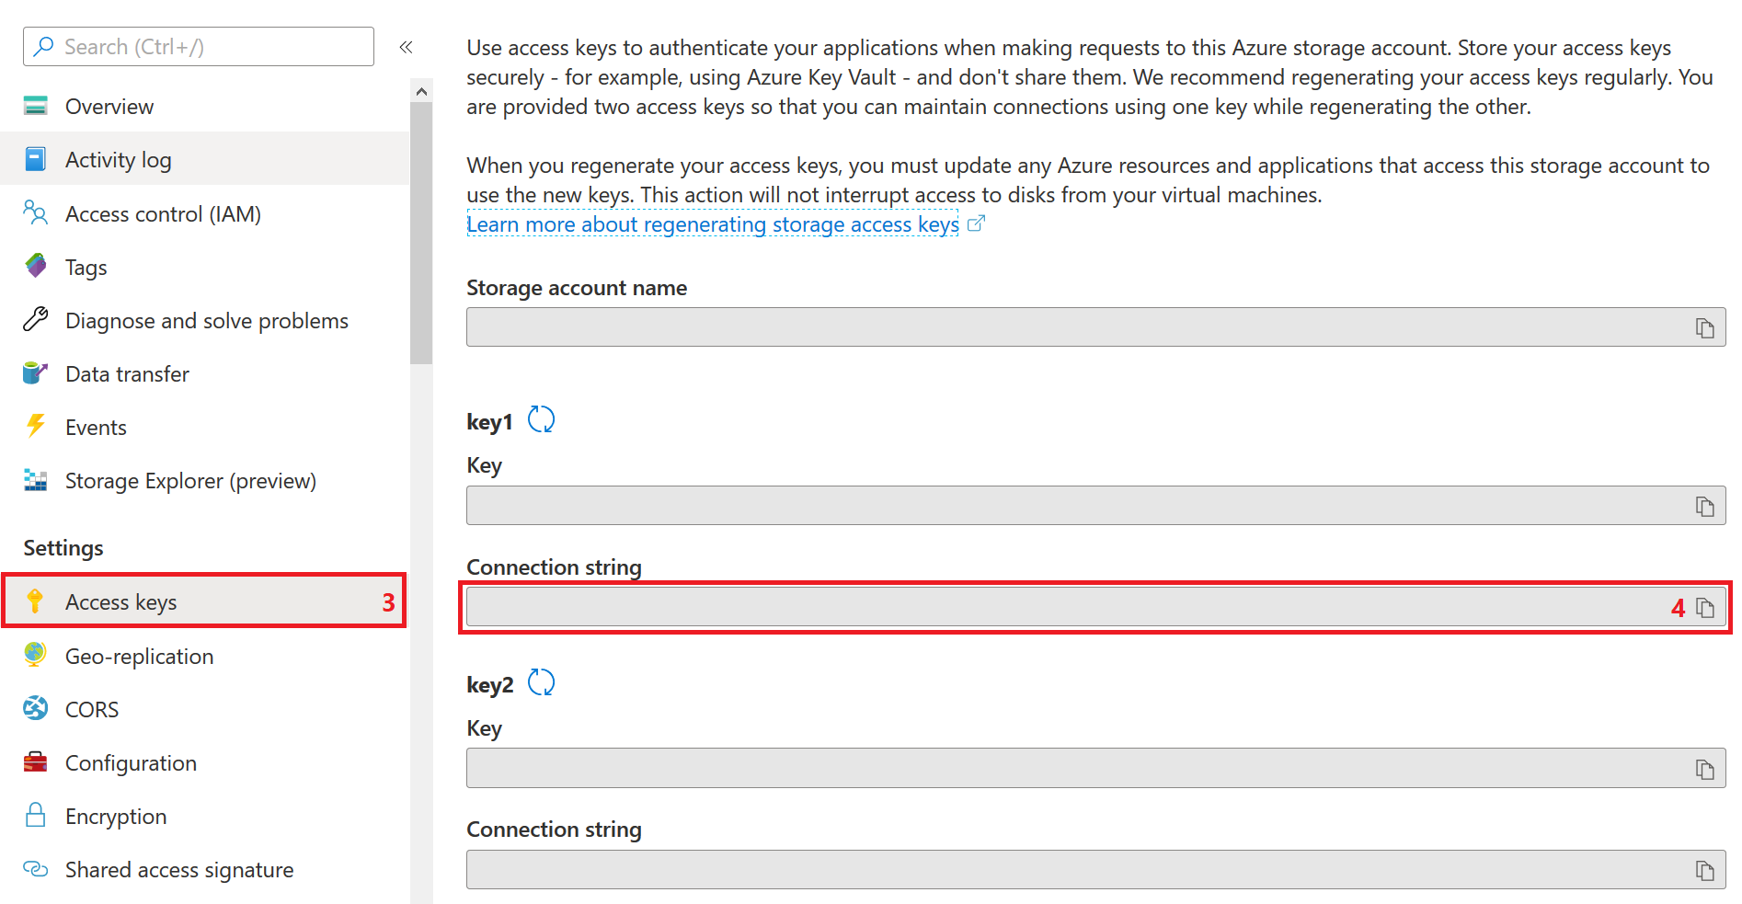Click the search magnifier icon
The height and width of the screenshot is (904, 1742).
point(43,47)
